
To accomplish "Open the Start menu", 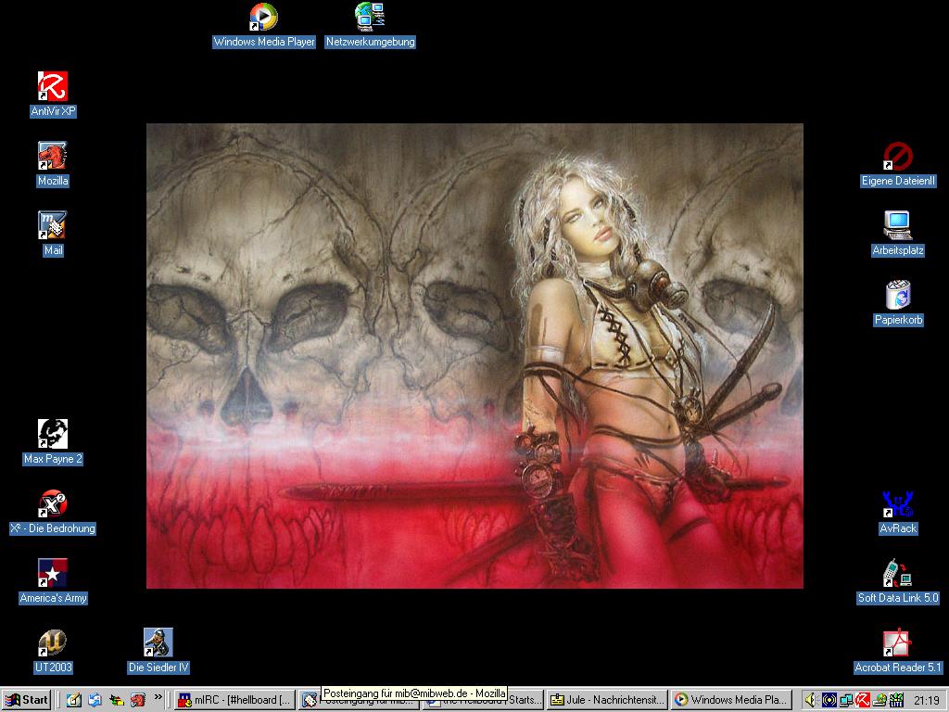I will (27, 700).
